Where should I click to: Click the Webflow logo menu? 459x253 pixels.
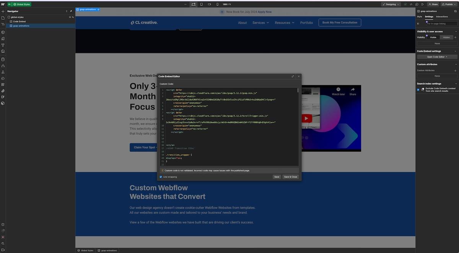point(3,4)
